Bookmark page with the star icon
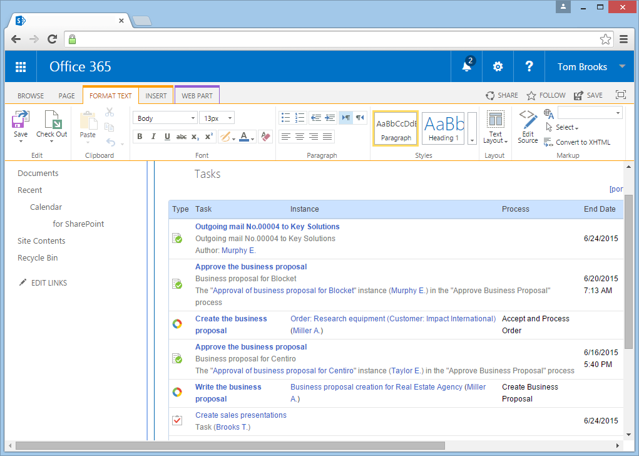This screenshot has width=639, height=456. pos(605,39)
